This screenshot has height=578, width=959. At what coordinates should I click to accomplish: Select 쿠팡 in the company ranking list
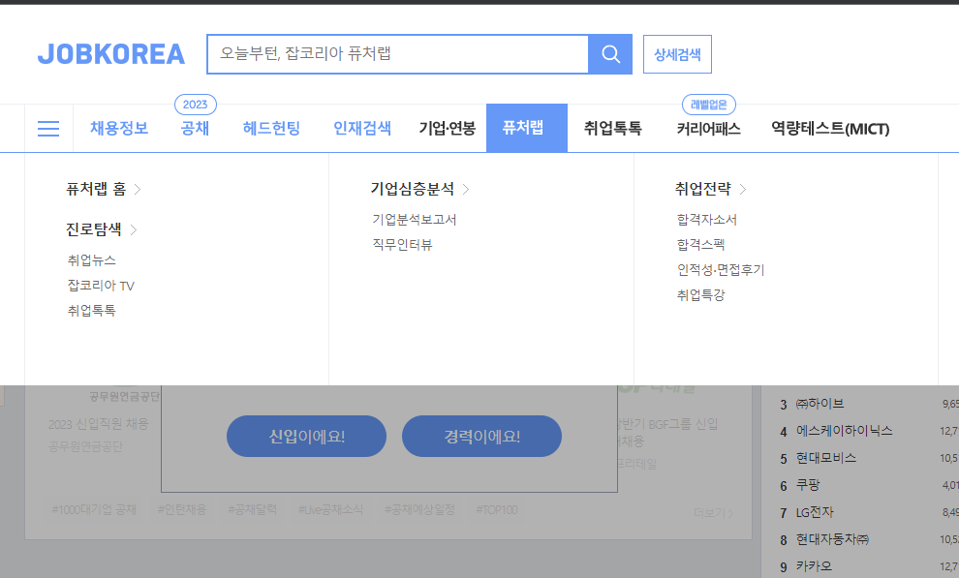click(x=806, y=484)
